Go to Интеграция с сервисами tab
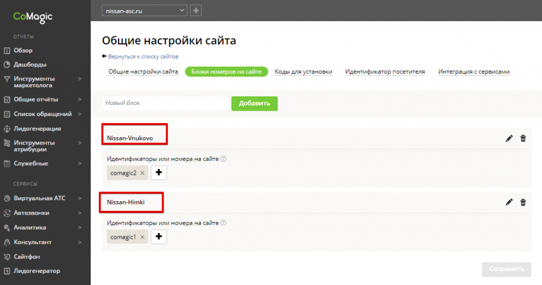The width and height of the screenshot is (542, 285). pyautogui.click(x=474, y=72)
